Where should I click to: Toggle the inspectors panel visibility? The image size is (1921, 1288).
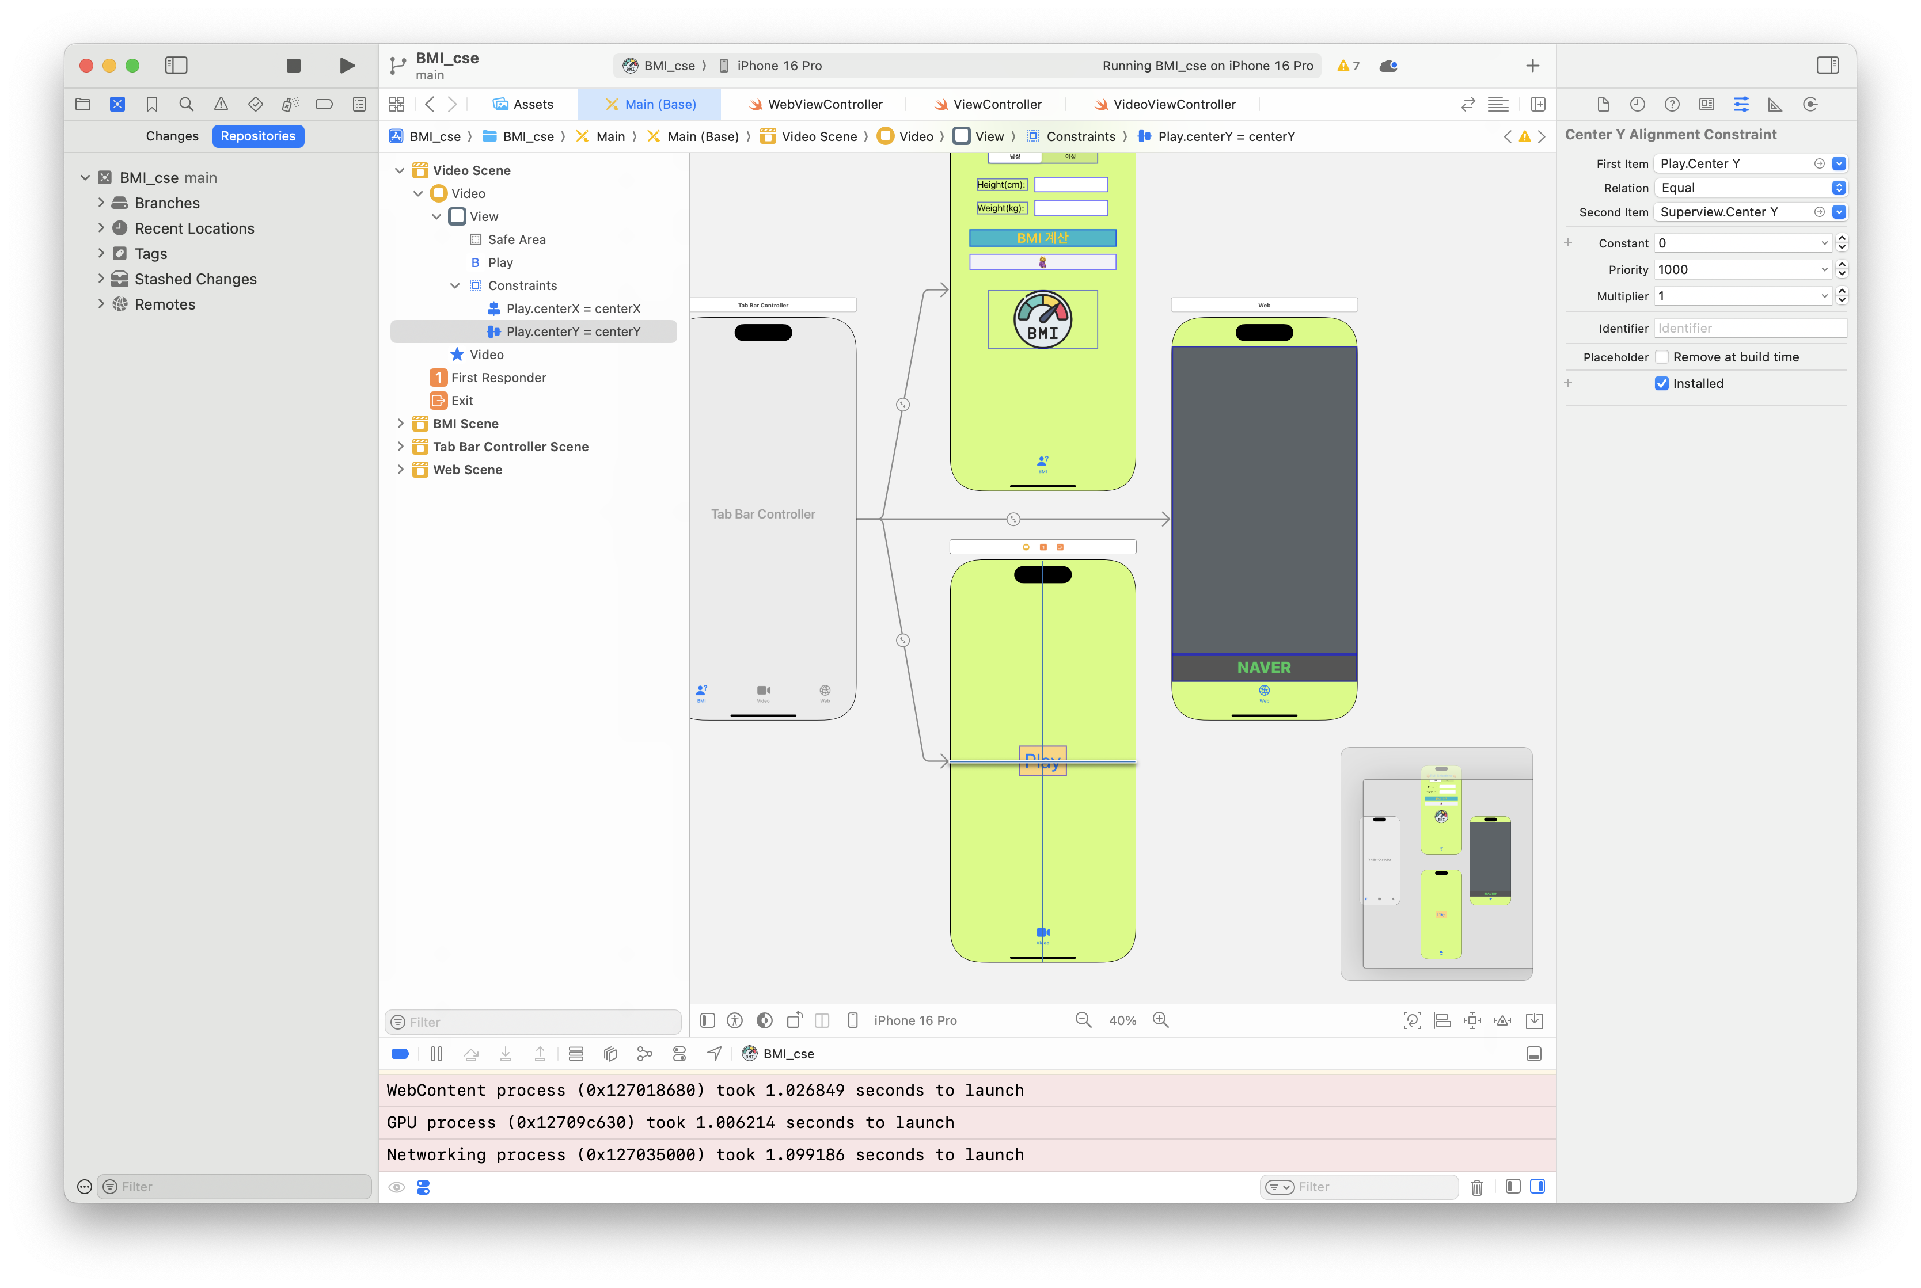pos(1827,66)
